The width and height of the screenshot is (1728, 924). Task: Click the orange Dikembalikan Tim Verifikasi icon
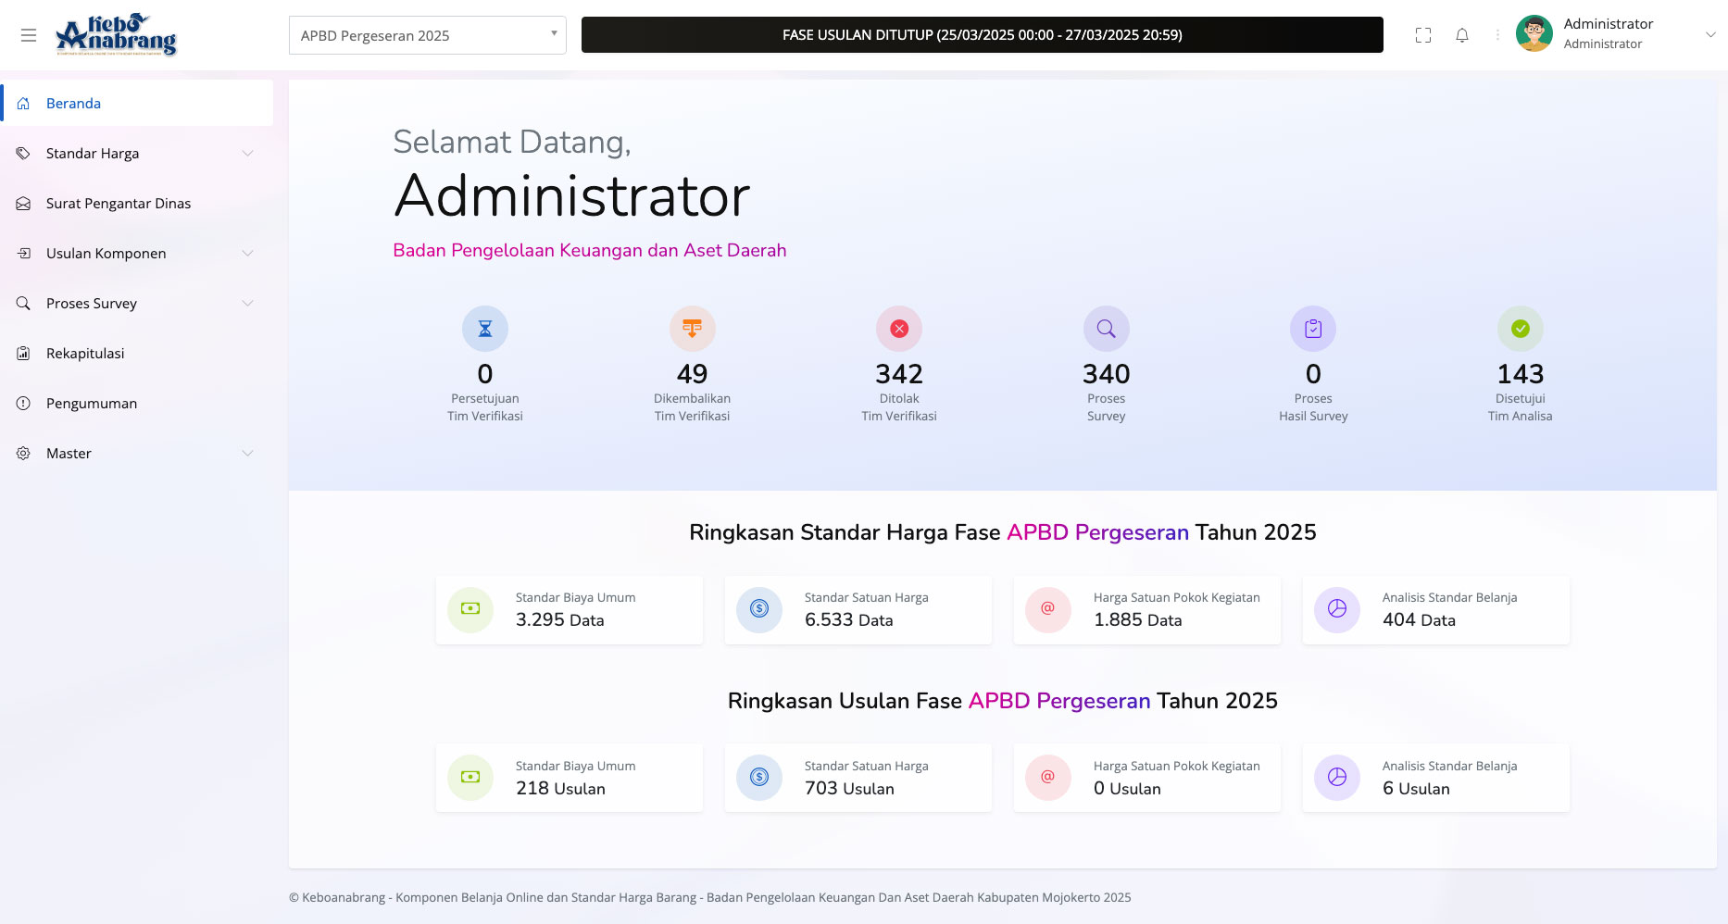[693, 329]
